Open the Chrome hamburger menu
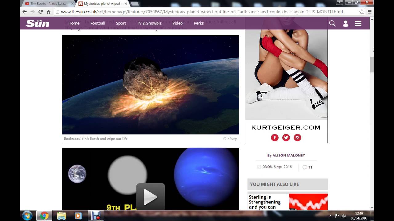 tap(370, 12)
